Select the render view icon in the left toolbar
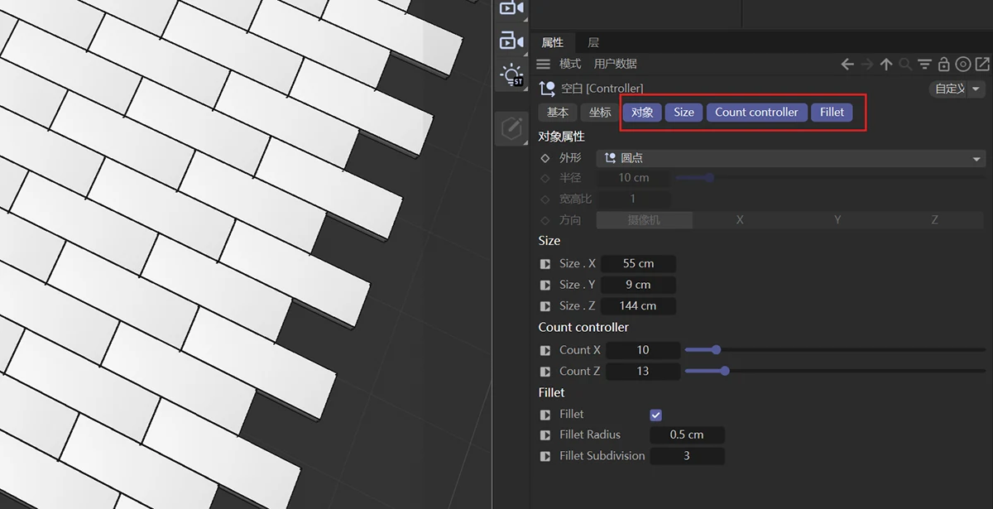Image resolution: width=993 pixels, height=509 pixels. pyautogui.click(x=511, y=8)
